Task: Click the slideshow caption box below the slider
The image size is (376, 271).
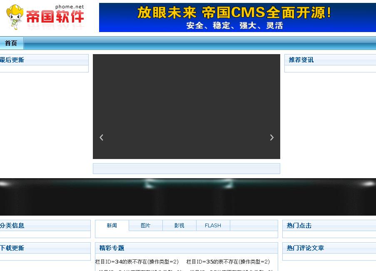Action: [x=186, y=169]
